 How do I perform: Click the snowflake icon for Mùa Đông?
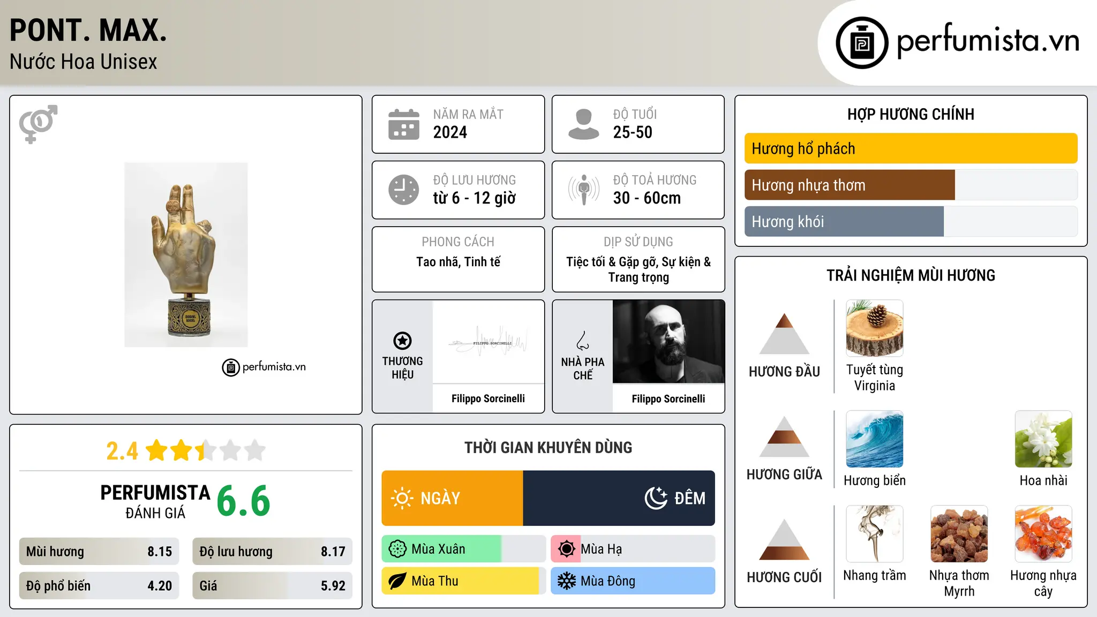click(566, 581)
